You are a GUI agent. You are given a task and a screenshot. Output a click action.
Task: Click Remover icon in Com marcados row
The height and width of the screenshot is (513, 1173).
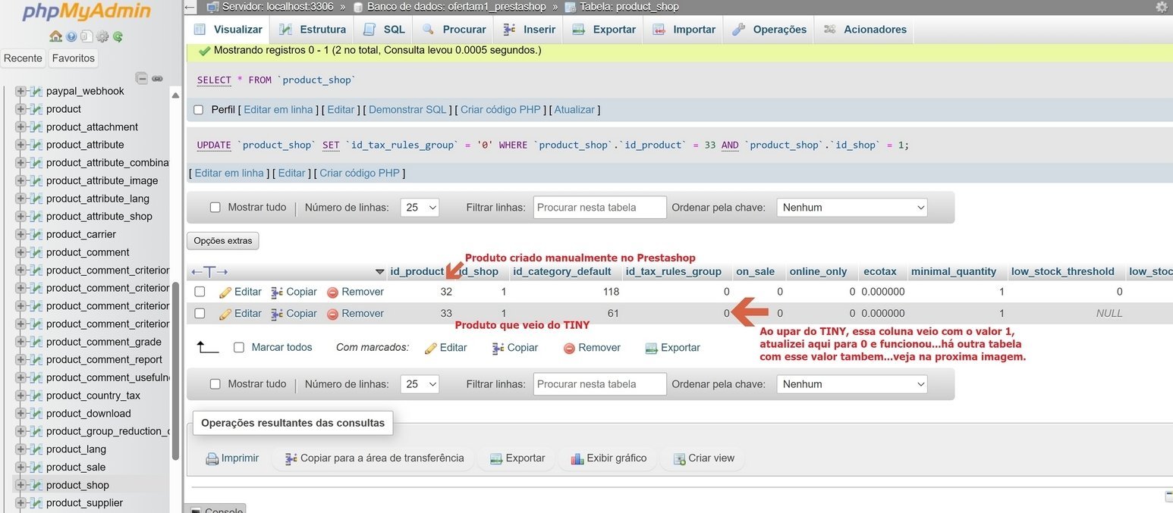[x=569, y=348]
